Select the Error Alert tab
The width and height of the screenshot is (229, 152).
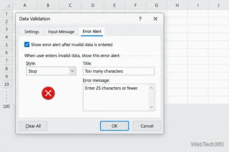[x=92, y=32]
